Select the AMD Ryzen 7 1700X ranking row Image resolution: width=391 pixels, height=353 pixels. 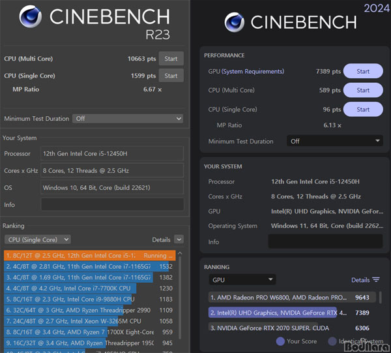pyautogui.click(x=90, y=332)
